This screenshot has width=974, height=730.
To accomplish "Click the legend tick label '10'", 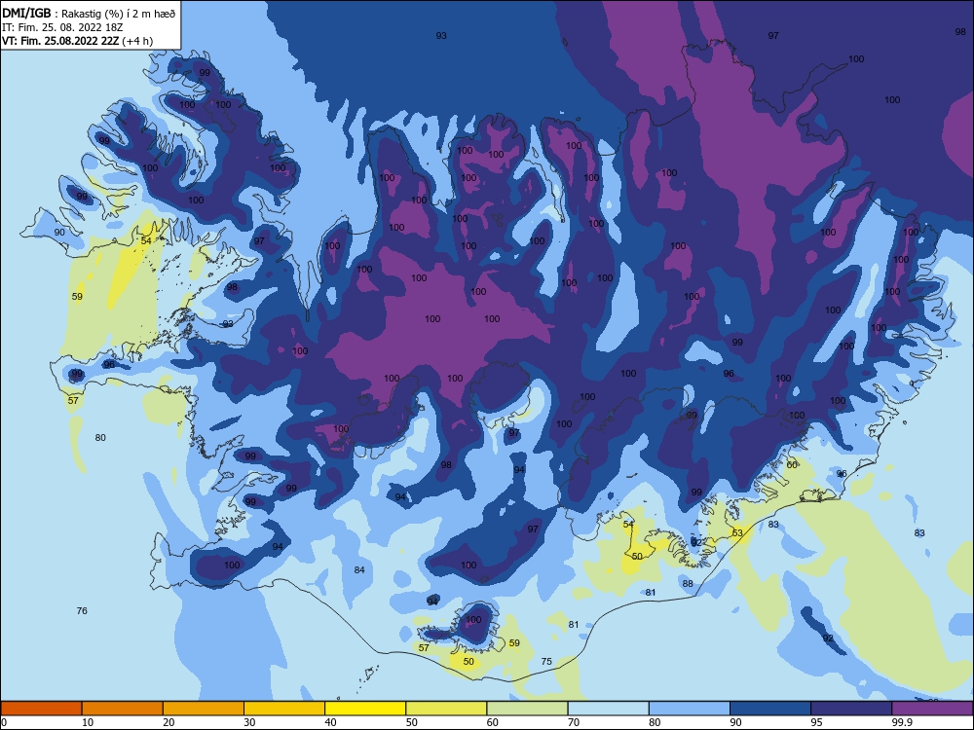I will (88, 722).
